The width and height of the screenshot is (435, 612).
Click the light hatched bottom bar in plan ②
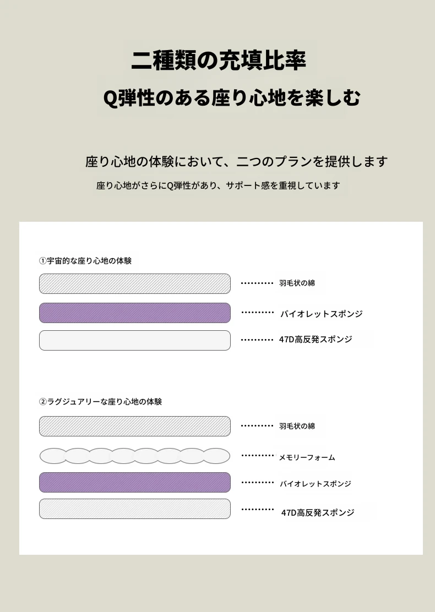pos(135,509)
